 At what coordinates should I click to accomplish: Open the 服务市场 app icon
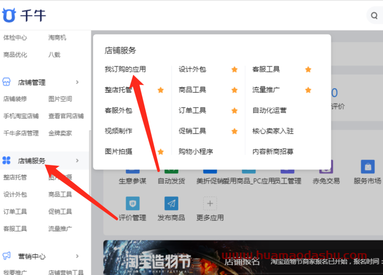click(368, 166)
